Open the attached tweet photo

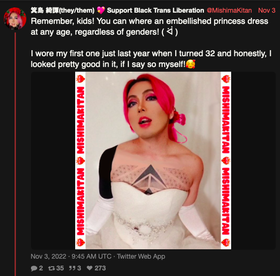(x=153, y=160)
